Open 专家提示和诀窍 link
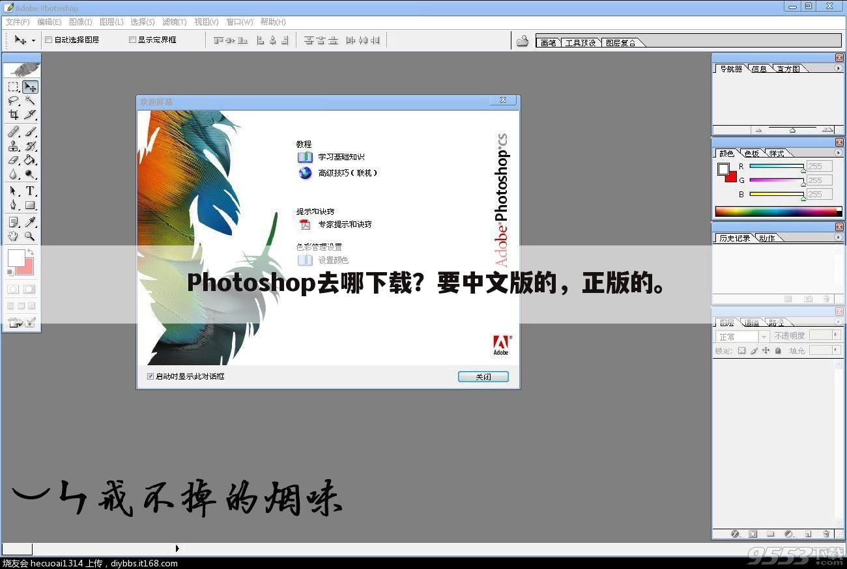The height and width of the screenshot is (569, 847). (345, 224)
